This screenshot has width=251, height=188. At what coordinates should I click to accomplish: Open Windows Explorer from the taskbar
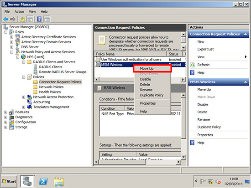click(x=59, y=182)
